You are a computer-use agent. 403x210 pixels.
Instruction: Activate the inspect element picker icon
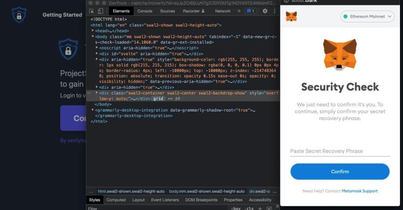tap(92, 11)
